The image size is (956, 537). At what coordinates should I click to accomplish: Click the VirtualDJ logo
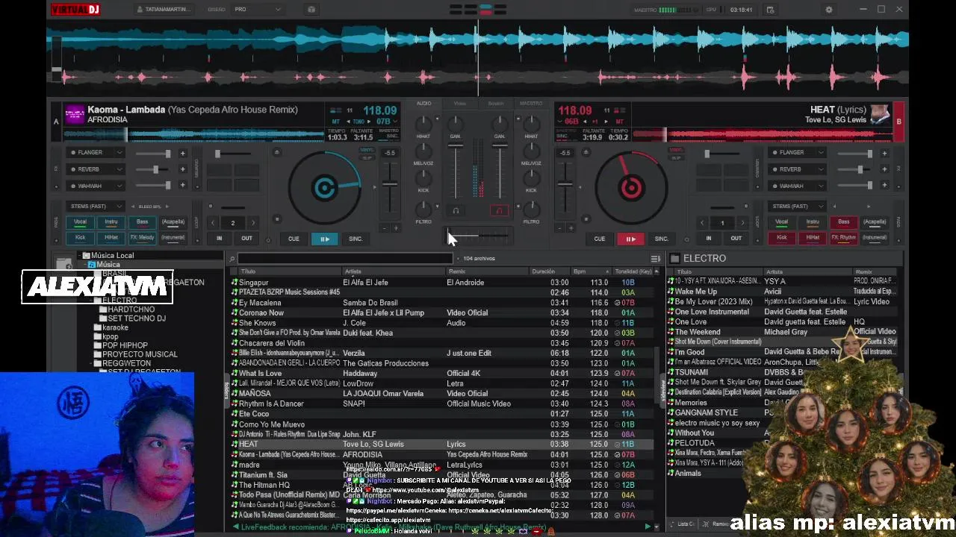75,10
